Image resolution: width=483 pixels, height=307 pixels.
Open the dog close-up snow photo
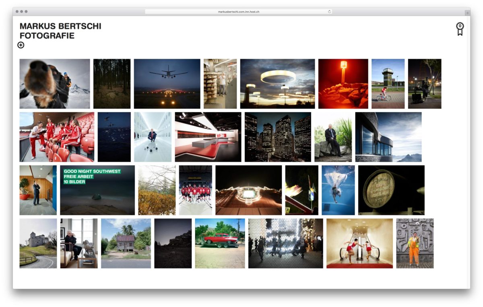coord(55,84)
